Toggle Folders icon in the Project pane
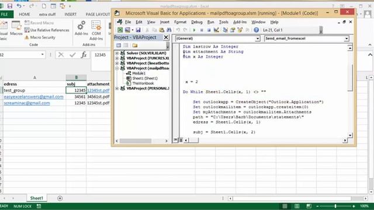This screenshot has height=210, width=374. [135, 45]
